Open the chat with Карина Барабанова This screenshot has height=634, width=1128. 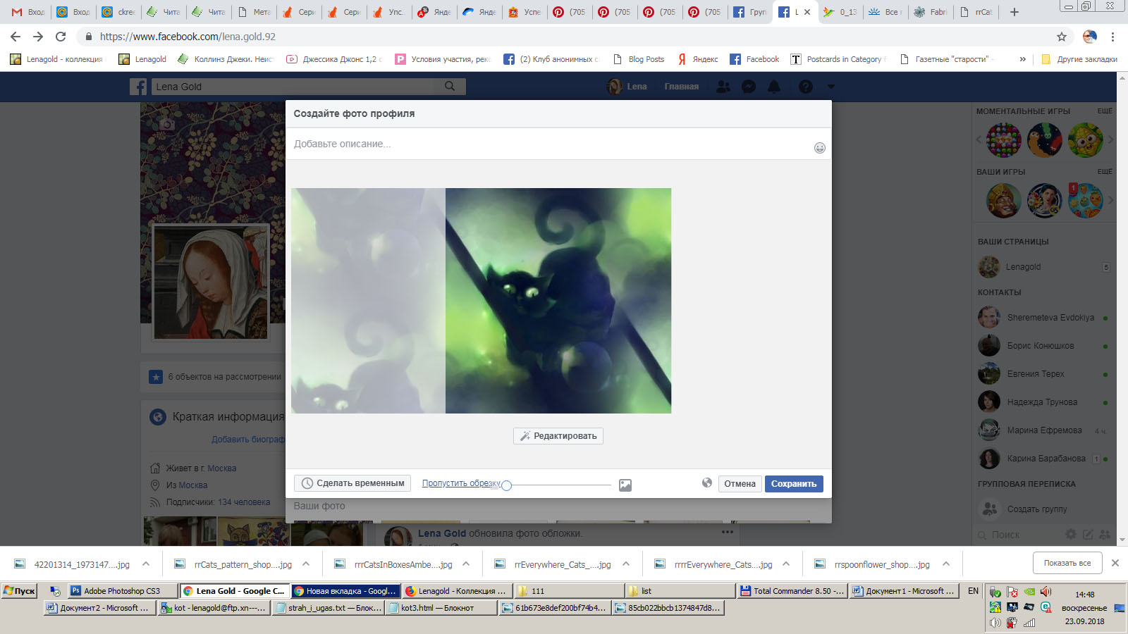(1043, 459)
